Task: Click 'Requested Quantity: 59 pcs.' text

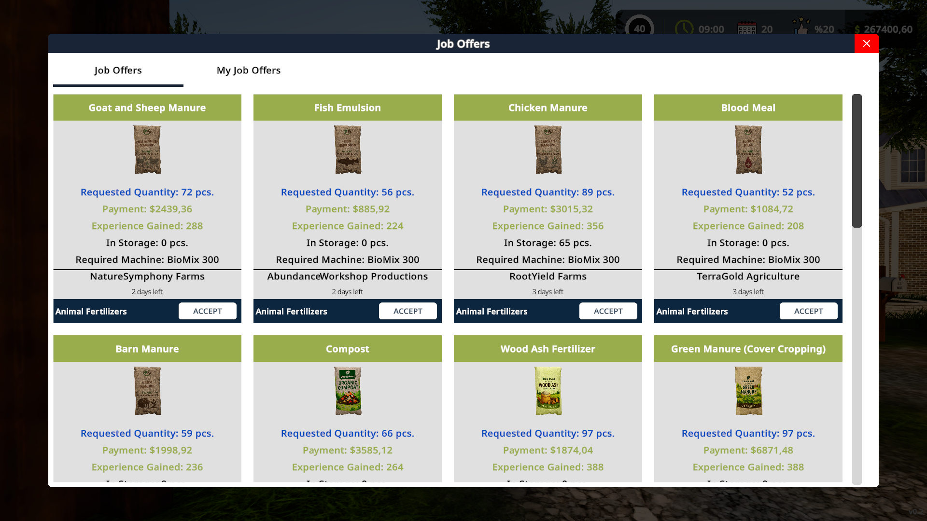Action: [x=147, y=433]
